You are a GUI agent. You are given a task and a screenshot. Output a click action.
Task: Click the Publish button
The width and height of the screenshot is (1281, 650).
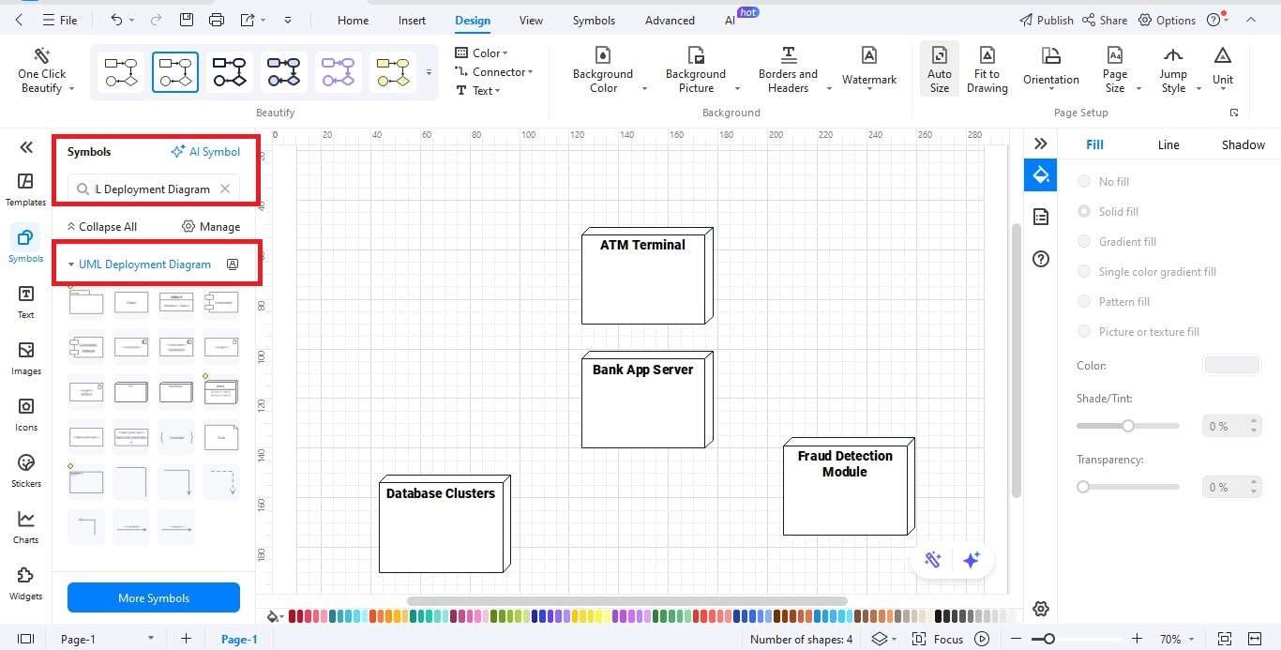[1046, 20]
